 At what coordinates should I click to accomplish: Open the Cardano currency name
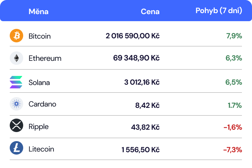[x=42, y=104]
